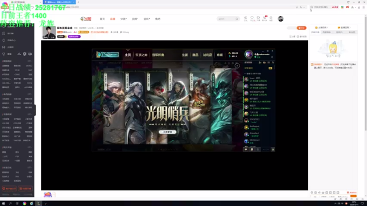Open the 分类 dropdown in site navigation
The image size is (367, 206).
point(124,19)
